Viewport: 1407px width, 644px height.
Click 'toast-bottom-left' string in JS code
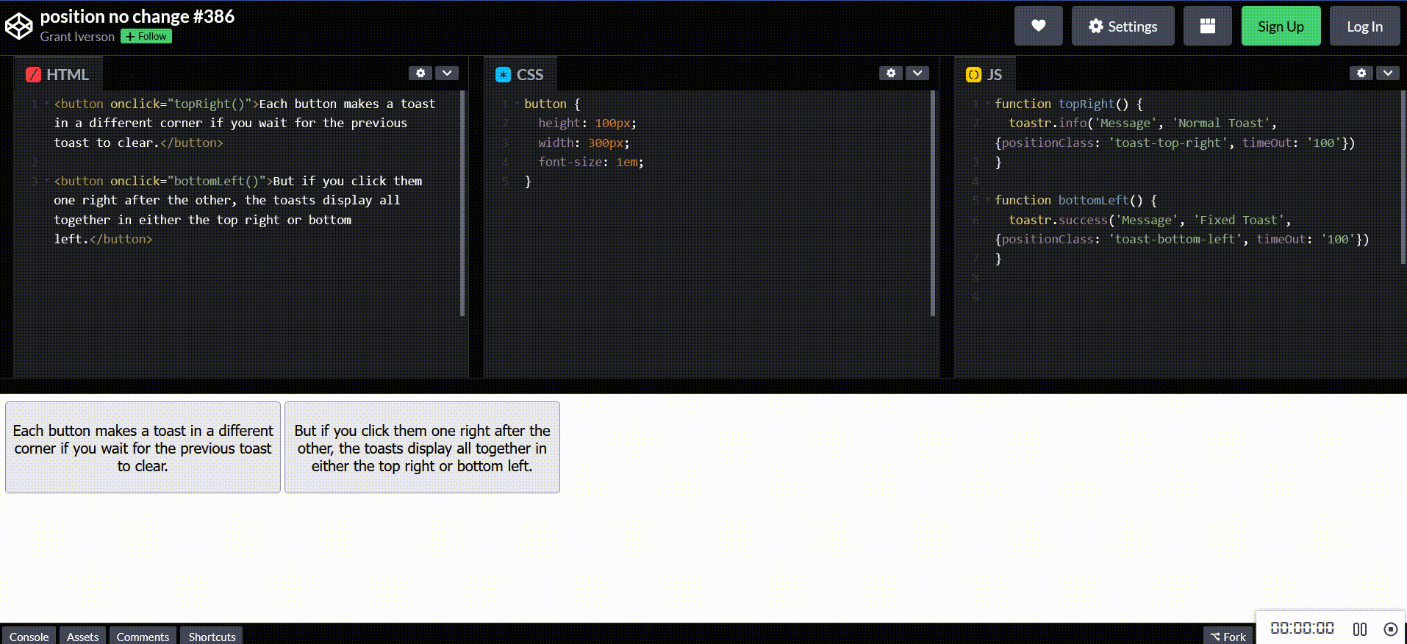pyautogui.click(x=1175, y=239)
